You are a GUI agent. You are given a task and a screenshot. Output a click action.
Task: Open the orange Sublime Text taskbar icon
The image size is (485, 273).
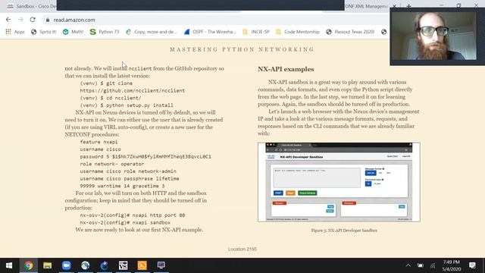(x=142, y=265)
